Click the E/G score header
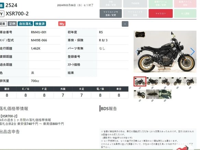The image size is (200, 150). pos(26,89)
